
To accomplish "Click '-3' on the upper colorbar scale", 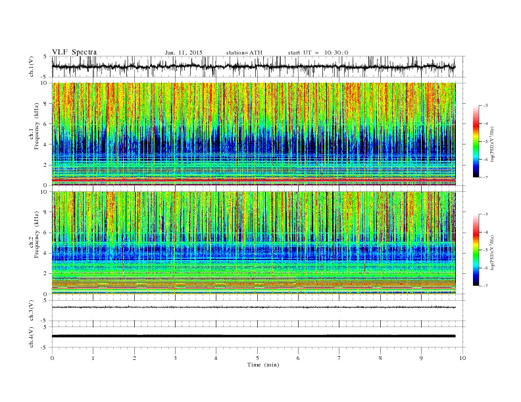I will tap(485, 106).
